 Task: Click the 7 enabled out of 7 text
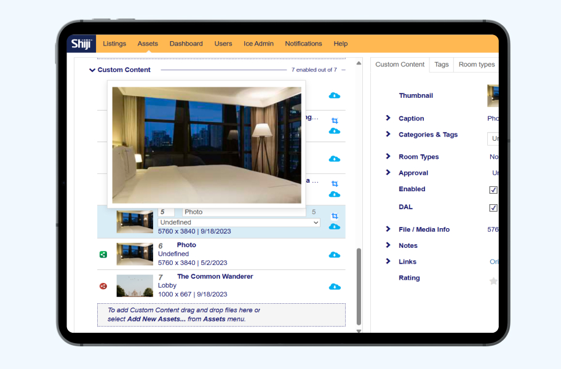pos(314,70)
